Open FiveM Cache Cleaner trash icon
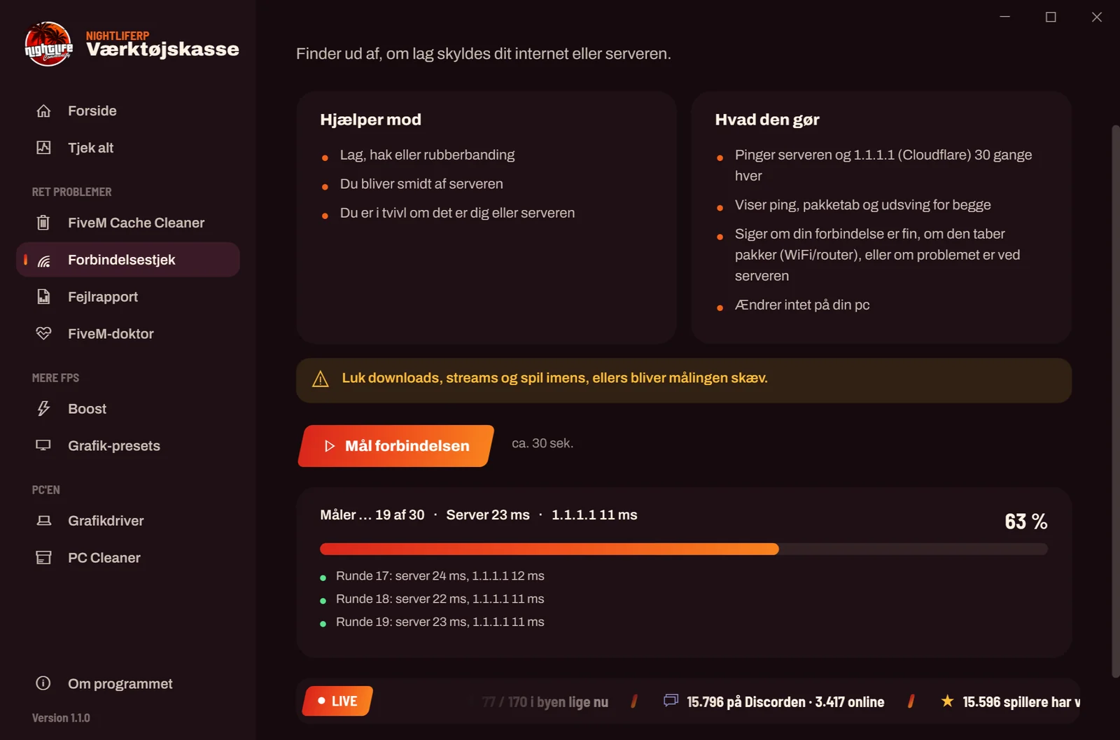Screen dimensions: 1120x740 pyautogui.click(x=43, y=223)
